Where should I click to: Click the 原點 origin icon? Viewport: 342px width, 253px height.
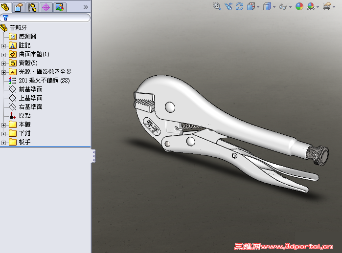pyautogui.click(x=12, y=115)
